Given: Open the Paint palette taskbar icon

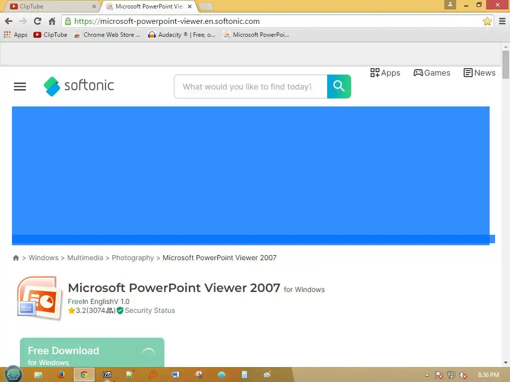Looking at the screenshot, I should click(x=267, y=375).
